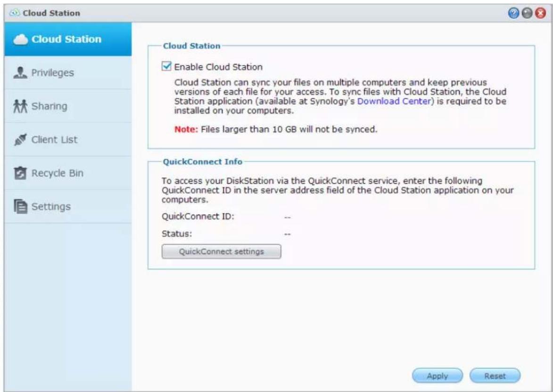
Task: Click the red Note: label
Action: click(x=186, y=130)
